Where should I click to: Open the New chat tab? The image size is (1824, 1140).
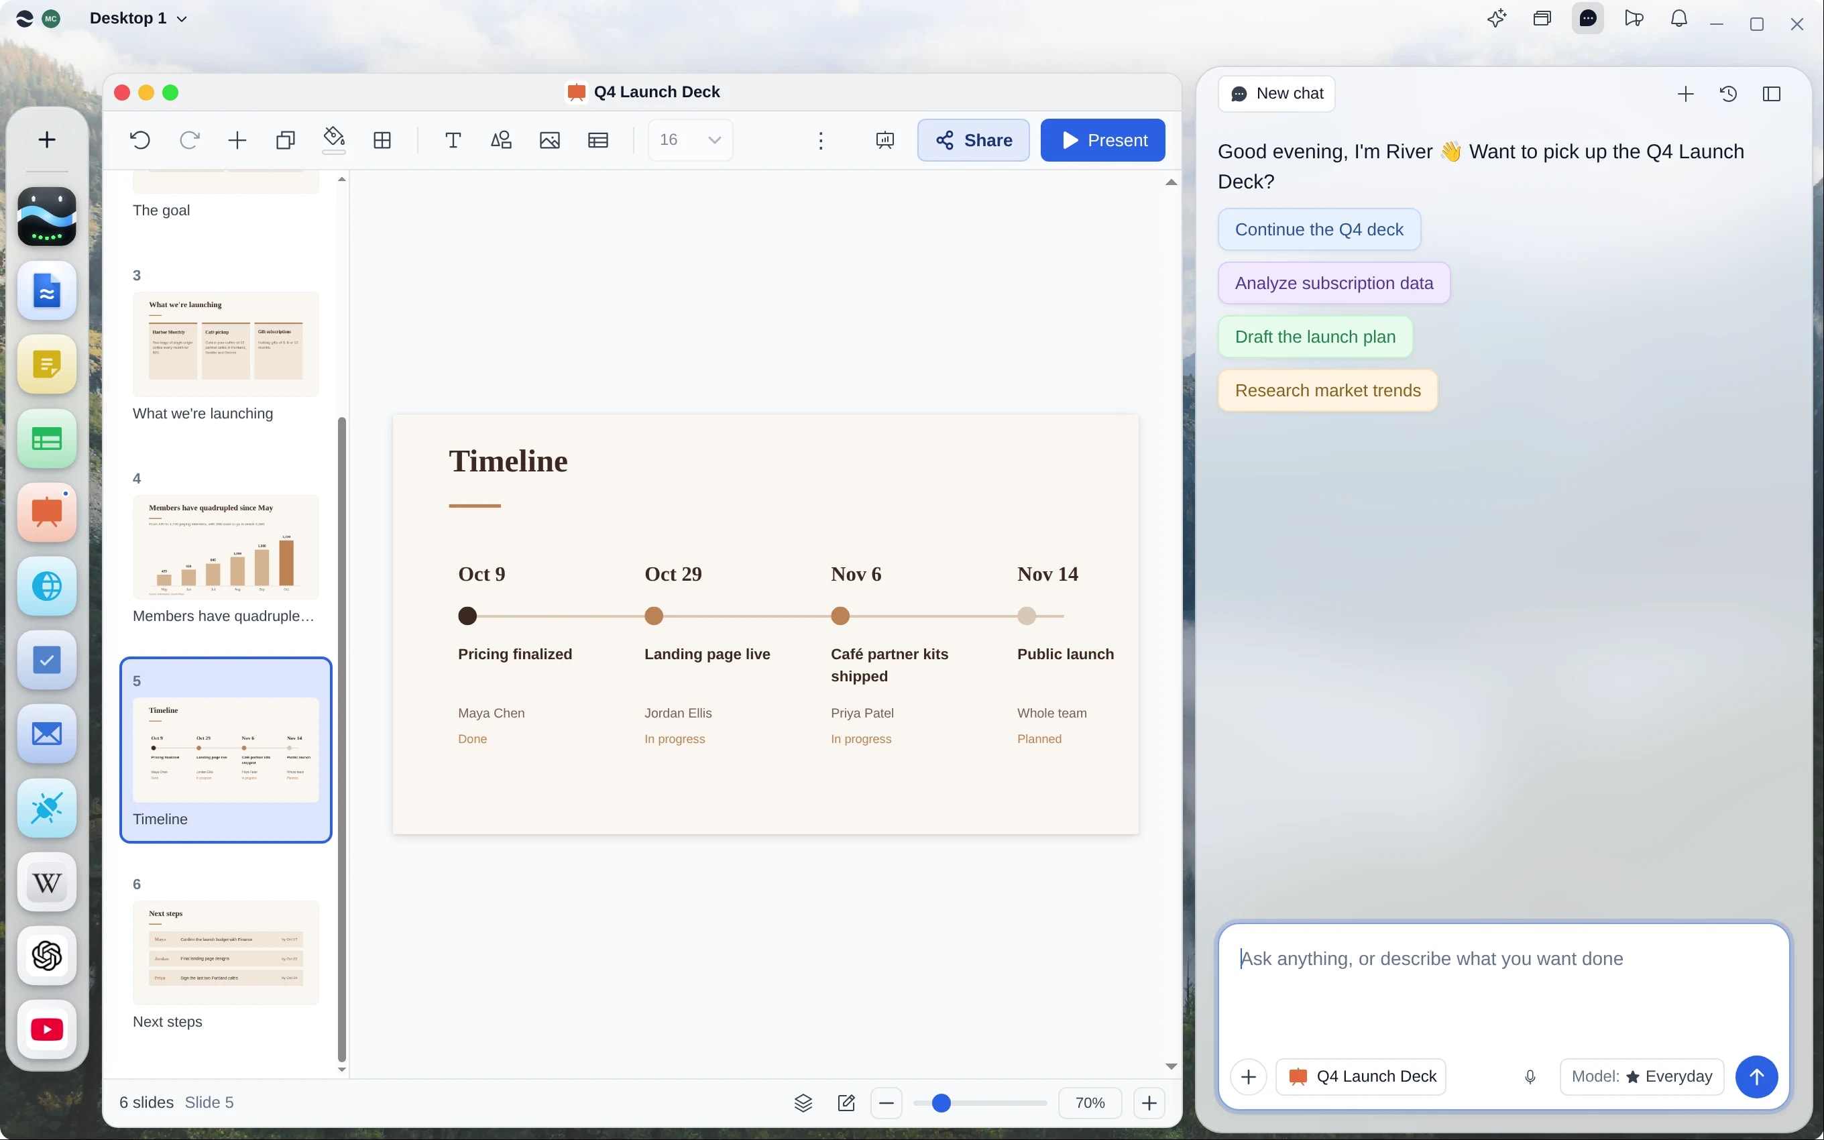click(x=1277, y=93)
